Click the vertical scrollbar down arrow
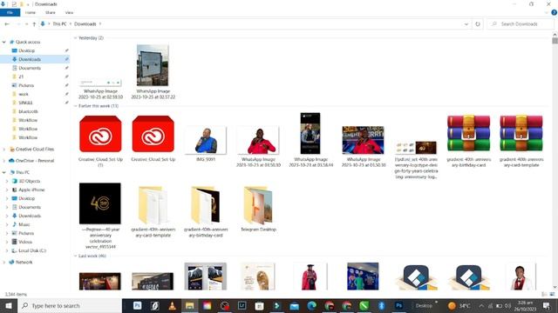 pos(555,287)
